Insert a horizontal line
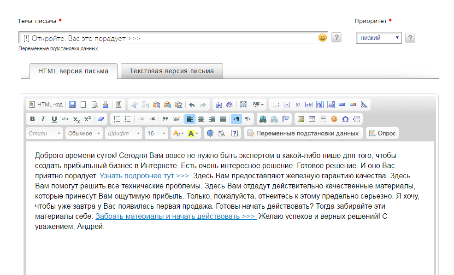454x275 pixels. [x=323, y=119]
